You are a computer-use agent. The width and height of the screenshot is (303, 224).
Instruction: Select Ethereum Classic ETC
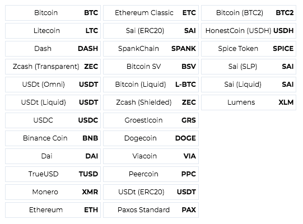[x=151, y=13]
